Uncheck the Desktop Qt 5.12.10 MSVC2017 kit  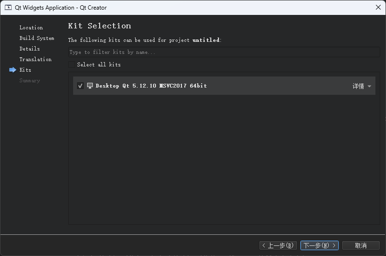click(80, 86)
